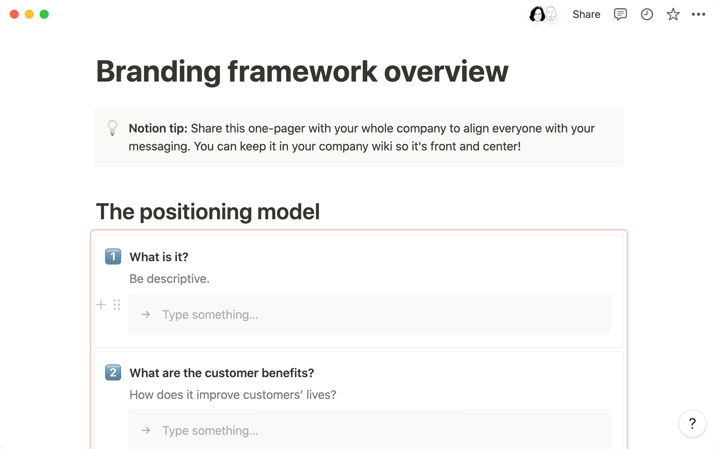Click first 'Type something...' field under What is it

click(210, 315)
